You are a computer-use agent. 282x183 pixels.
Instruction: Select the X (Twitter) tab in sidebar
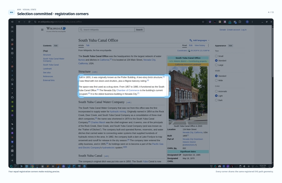coord(12,120)
